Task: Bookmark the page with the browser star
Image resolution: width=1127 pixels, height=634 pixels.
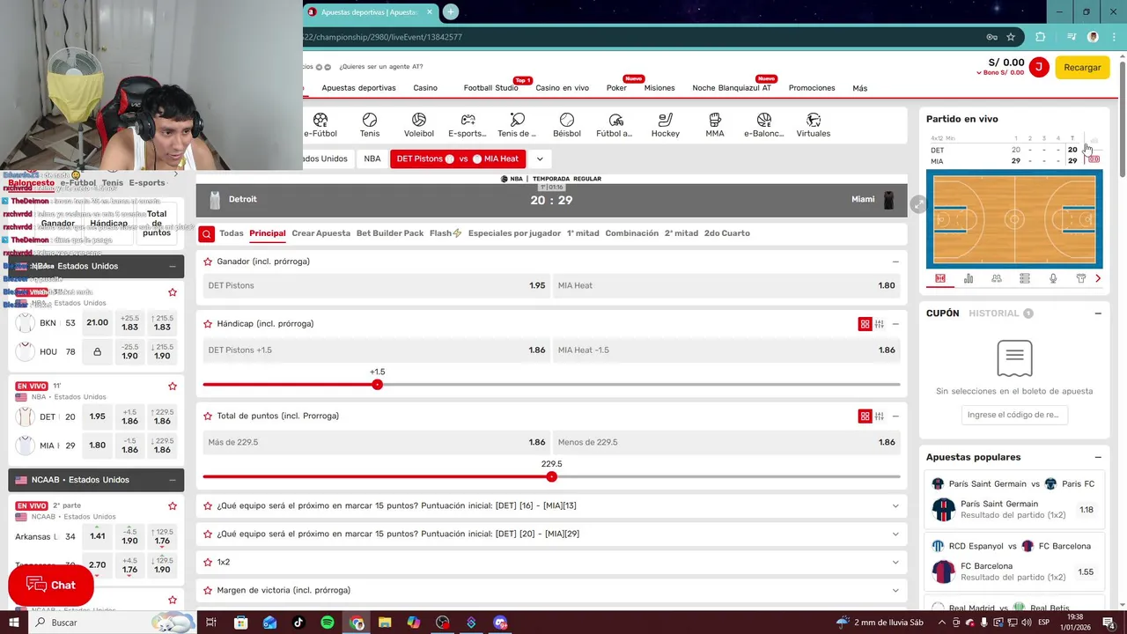Action: 1011,37
